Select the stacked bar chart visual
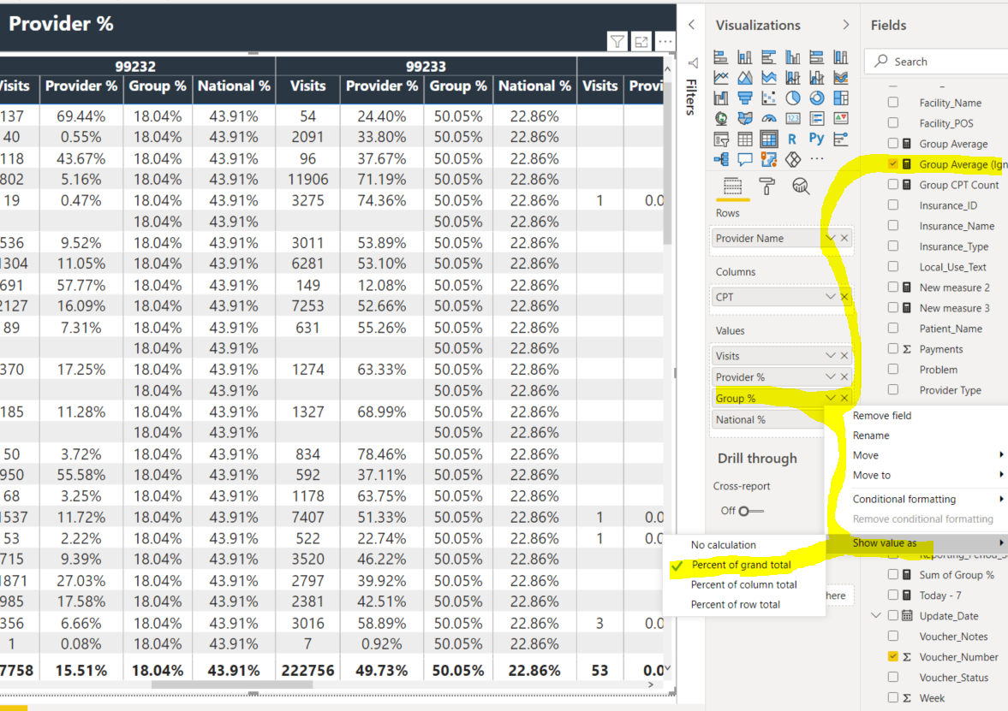1008x711 pixels. 720,57
